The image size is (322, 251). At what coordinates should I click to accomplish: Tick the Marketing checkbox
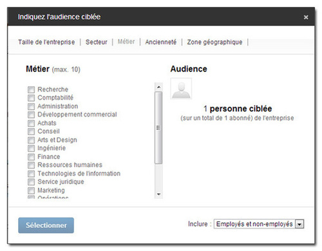click(x=31, y=191)
